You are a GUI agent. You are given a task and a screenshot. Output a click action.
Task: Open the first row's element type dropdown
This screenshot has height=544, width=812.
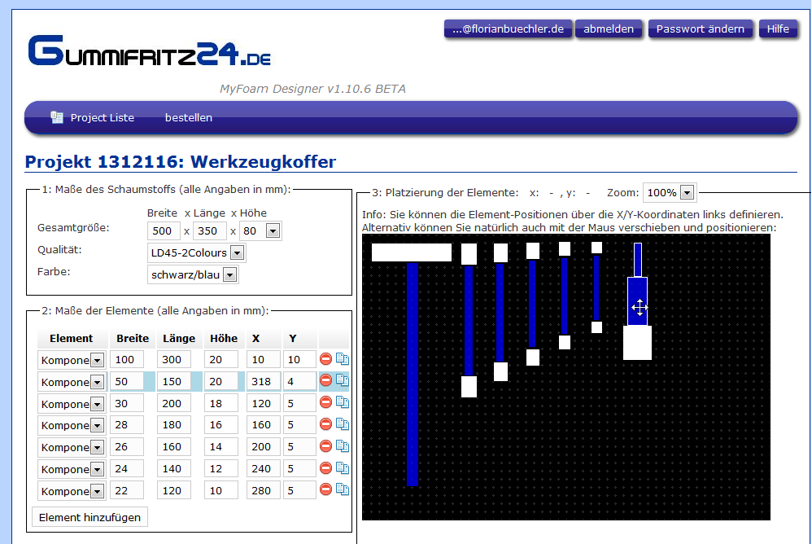pyautogui.click(x=97, y=360)
